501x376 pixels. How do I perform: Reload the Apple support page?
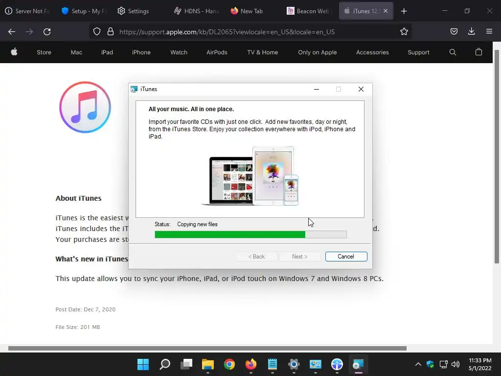[47, 32]
